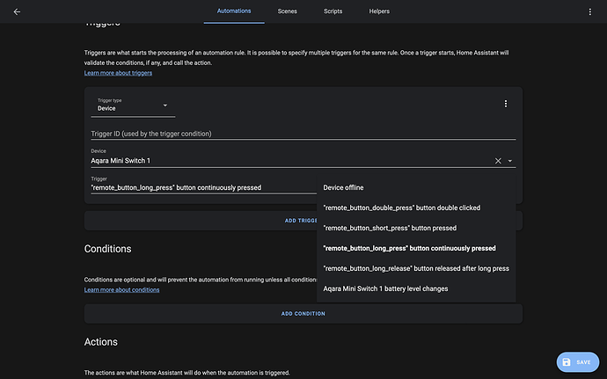Viewport: 607px width, 379px height.
Task: Choose remote_button_double_press double clicked option
Action: pyautogui.click(x=416, y=208)
